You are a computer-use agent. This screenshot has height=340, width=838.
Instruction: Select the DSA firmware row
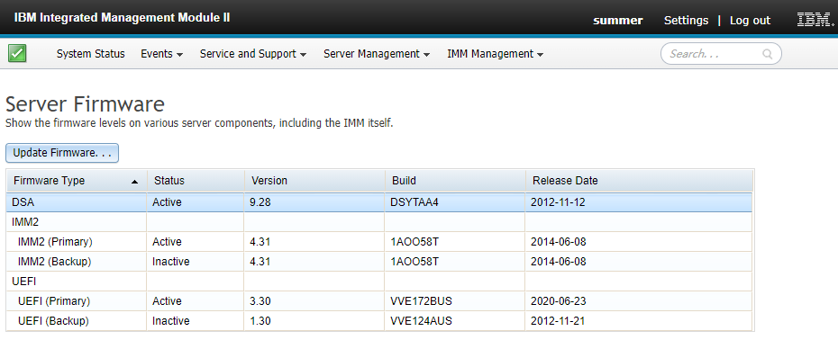point(379,202)
